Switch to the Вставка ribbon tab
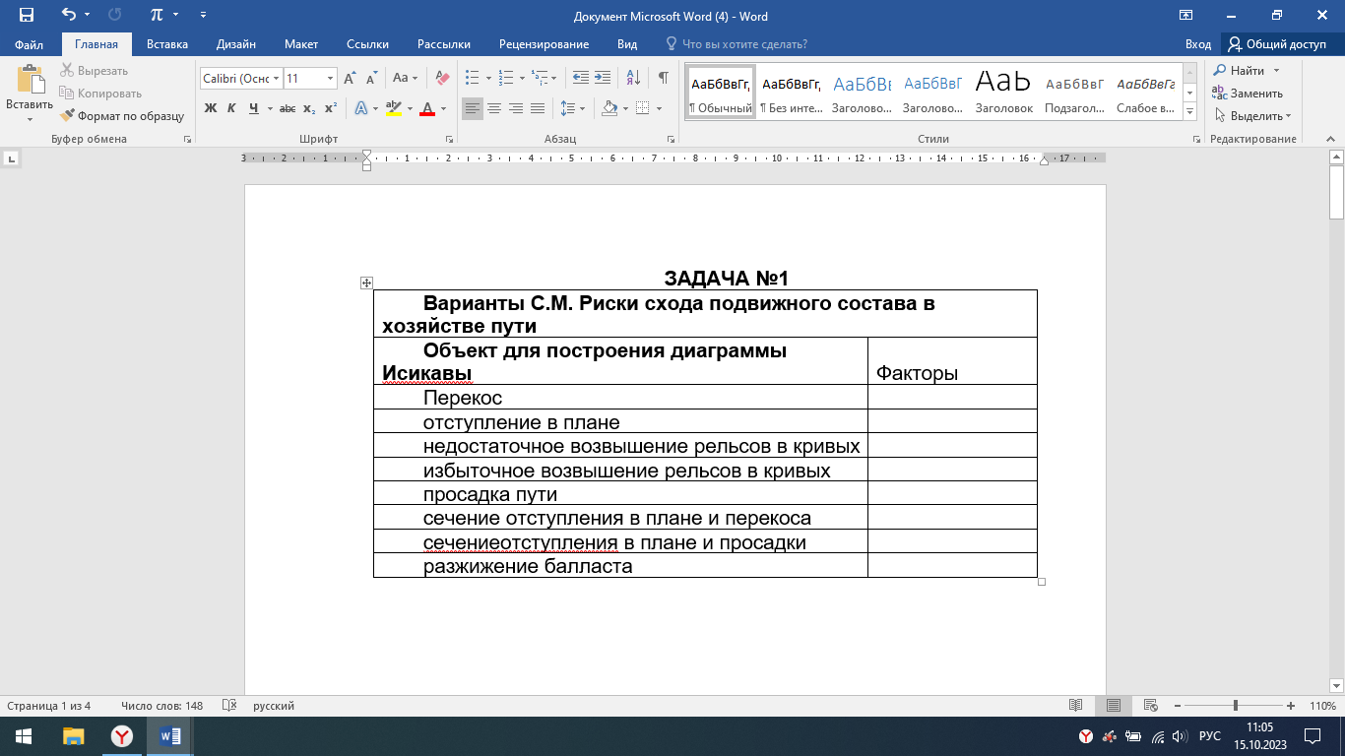The height and width of the screenshot is (756, 1345). coord(167,44)
